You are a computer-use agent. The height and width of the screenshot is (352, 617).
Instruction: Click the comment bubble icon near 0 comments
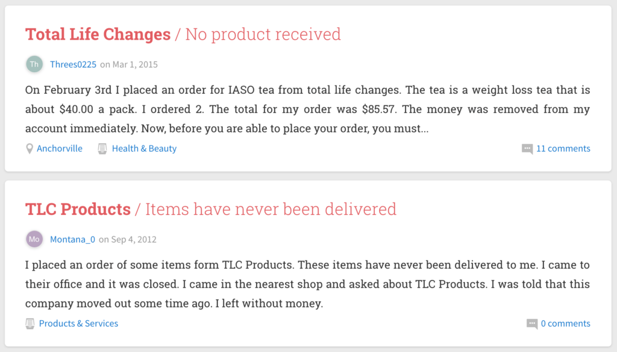533,324
